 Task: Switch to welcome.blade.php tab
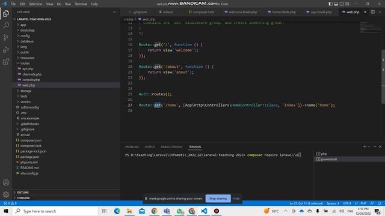(241, 12)
